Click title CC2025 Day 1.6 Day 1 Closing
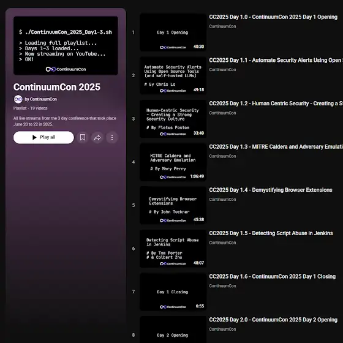The image size is (343, 343). [x=273, y=276]
